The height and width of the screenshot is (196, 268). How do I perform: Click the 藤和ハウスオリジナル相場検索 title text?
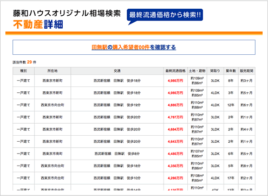[67, 13]
